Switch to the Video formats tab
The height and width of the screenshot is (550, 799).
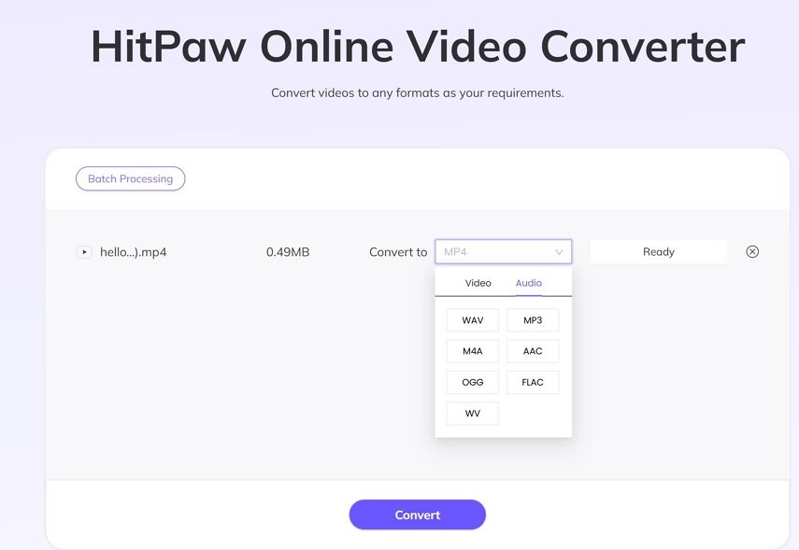click(x=478, y=282)
